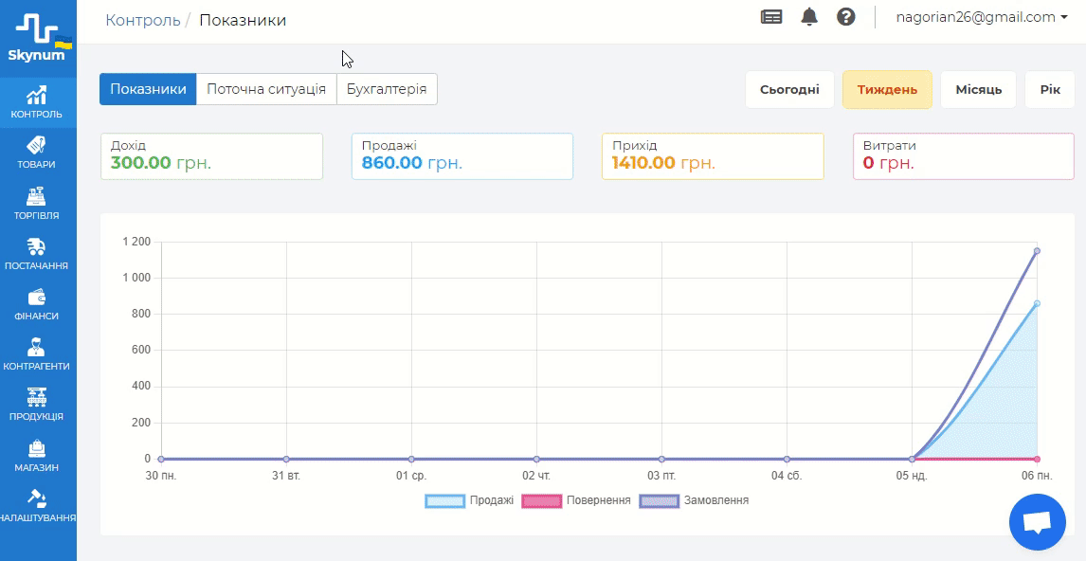This screenshot has width=1086, height=561.
Task: Select the Місяць period button
Action: tap(978, 90)
